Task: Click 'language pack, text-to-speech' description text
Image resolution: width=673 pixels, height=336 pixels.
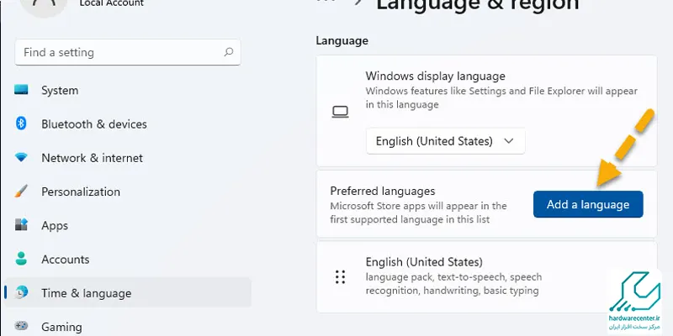Action: [453, 284]
